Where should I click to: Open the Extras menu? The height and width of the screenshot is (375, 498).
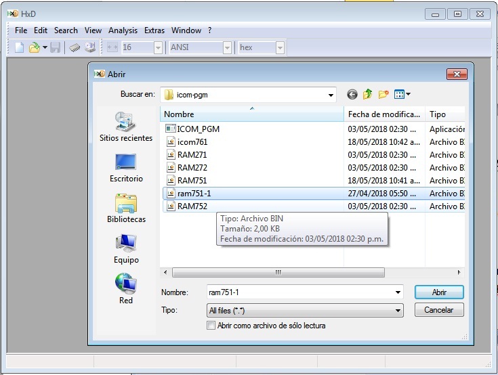[x=154, y=30]
